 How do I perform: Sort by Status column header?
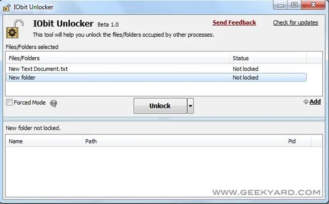[x=268, y=58]
